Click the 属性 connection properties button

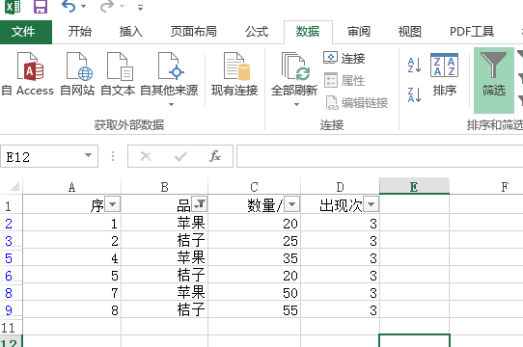[344, 81]
